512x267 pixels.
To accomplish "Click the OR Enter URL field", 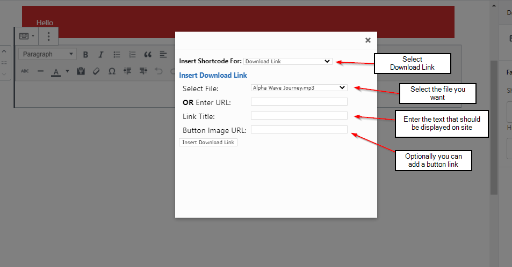I will (299, 102).
